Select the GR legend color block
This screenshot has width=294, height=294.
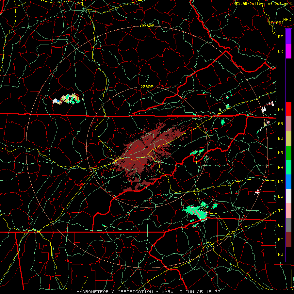288,124
